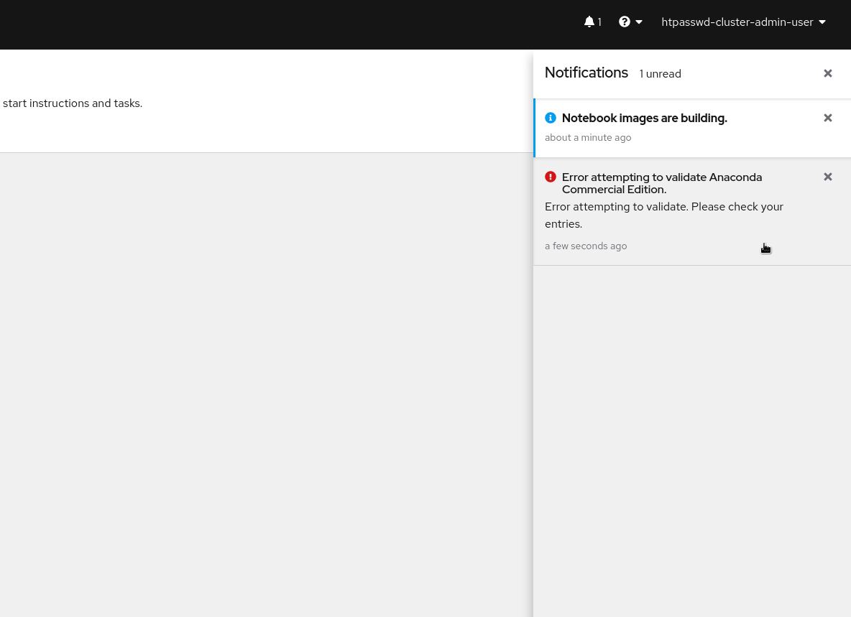Click the 'about a minute ago' timestamp

tap(588, 138)
